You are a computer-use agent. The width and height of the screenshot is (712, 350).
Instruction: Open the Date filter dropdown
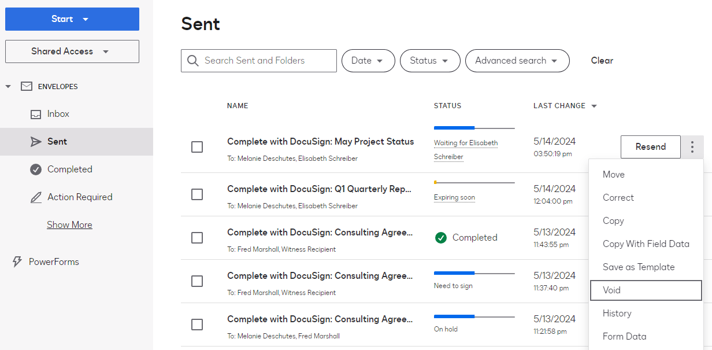tap(368, 61)
